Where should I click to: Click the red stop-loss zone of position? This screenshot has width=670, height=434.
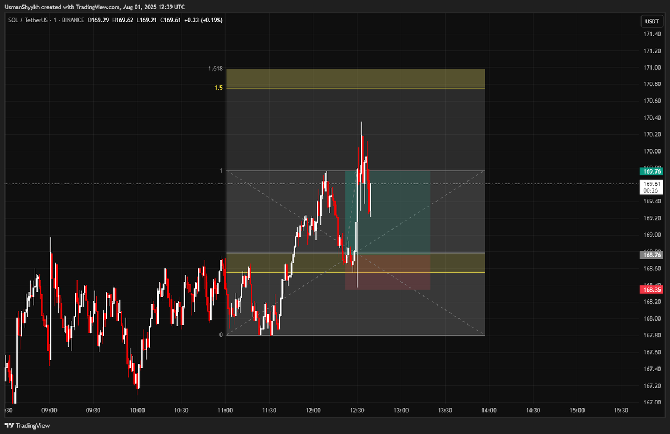point(387,272)
